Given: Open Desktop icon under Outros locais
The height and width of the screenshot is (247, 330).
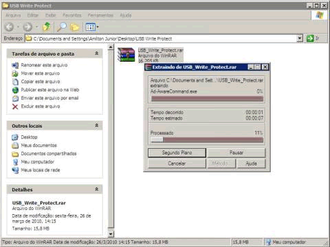Looking at the screenshot, I should [15, 137].
